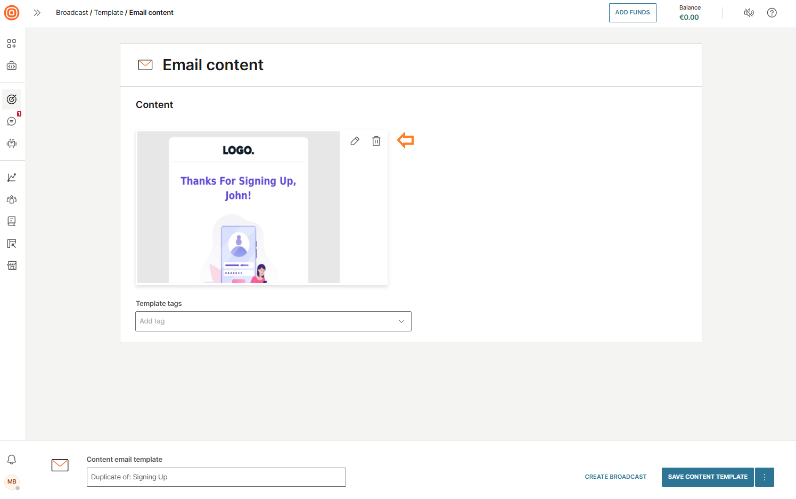Screen dimensions: 796x499
Task: Open the MB user profile avatar
Action: 12,482
